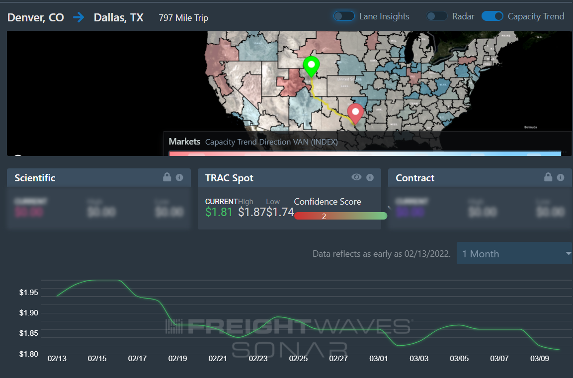Open the 1 Month time range dropdown
The width and height of the screenshot is (573, 378).
coord(514,253)
